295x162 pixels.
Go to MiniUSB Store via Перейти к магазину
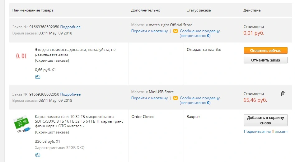(149, 98)
